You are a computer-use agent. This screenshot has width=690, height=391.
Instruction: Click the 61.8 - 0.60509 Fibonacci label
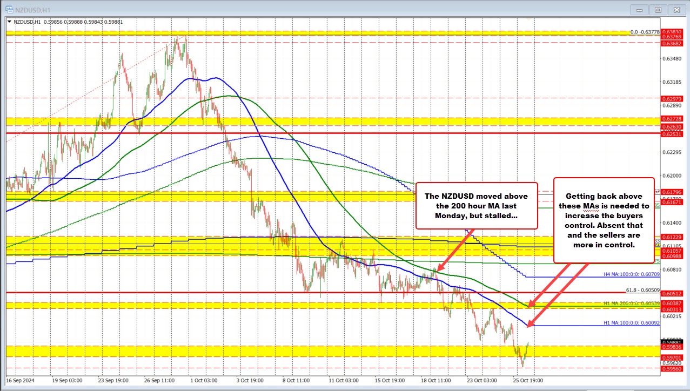pos(643,289)
